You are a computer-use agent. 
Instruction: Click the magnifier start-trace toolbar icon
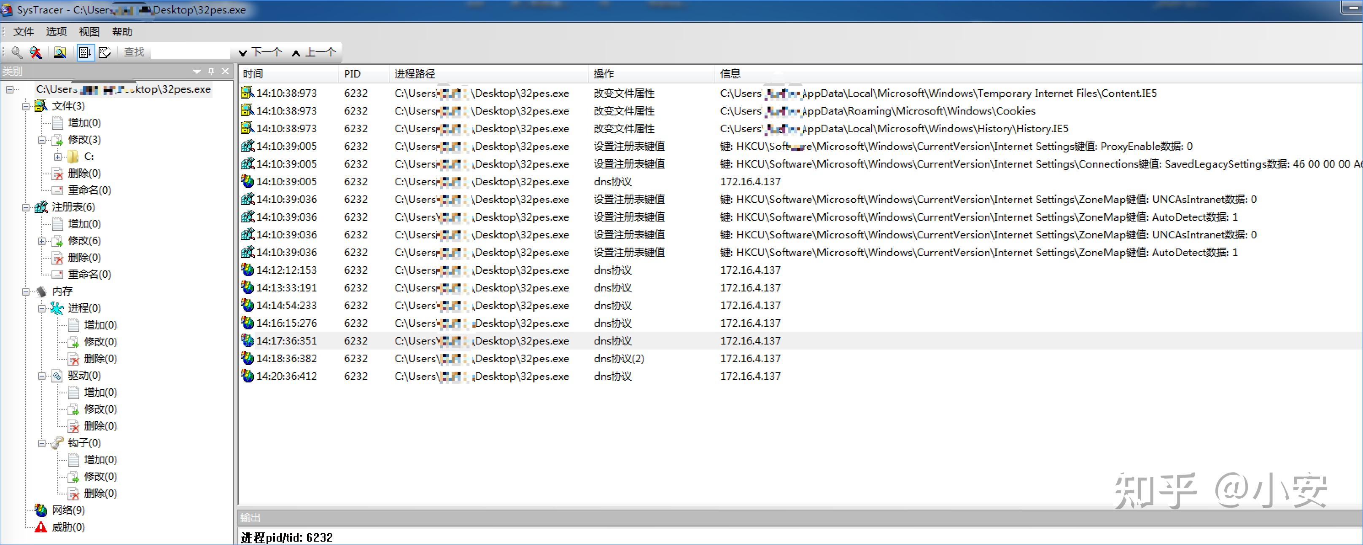pyautogui.click(x=17, y=52)
